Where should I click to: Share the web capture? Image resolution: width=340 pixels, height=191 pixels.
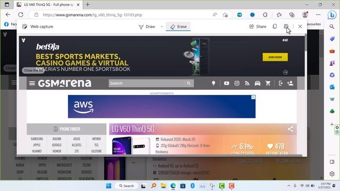coord(258,27)
